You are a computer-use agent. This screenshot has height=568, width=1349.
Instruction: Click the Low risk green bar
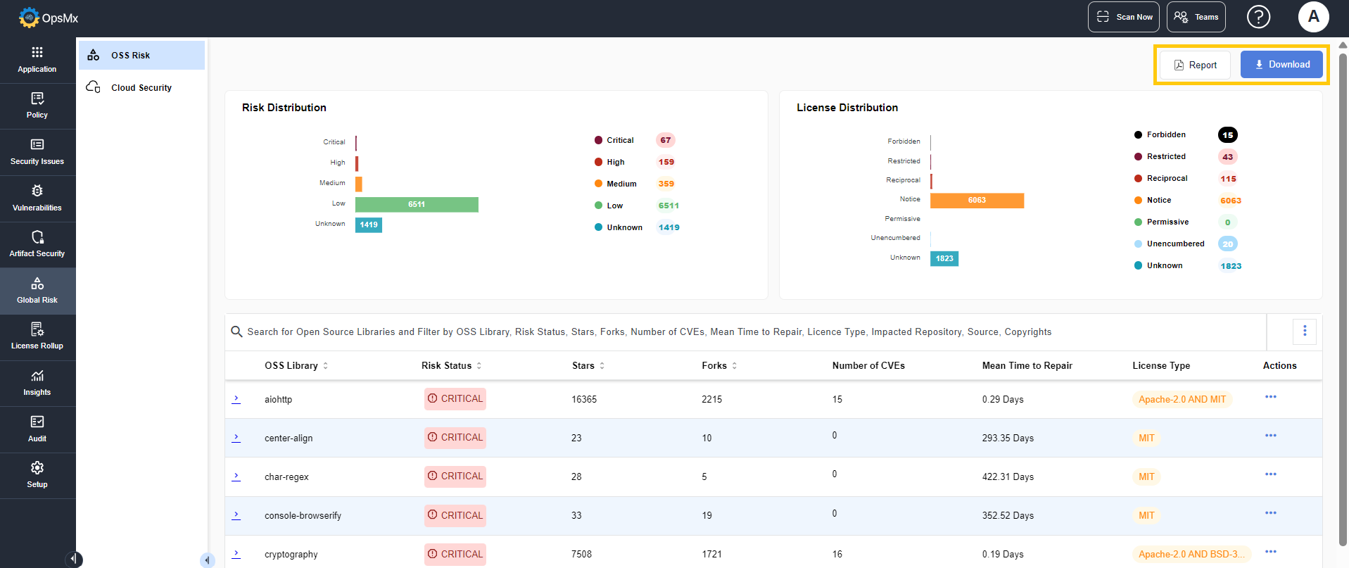pyautogui.click(x=417, y=205)
